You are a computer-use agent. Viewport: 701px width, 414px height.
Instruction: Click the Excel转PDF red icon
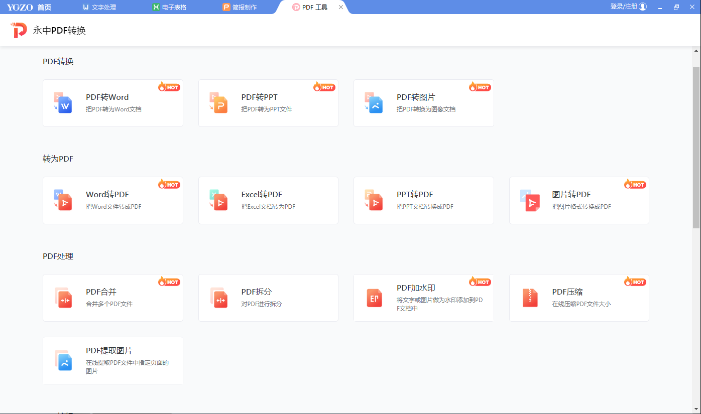click(218, 200)
